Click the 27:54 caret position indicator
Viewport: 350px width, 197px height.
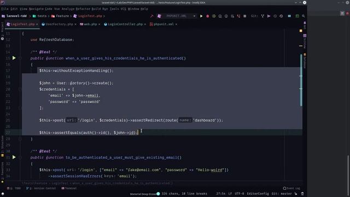(220, 194)
